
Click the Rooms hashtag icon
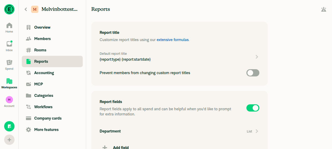(x=29, y=50)
